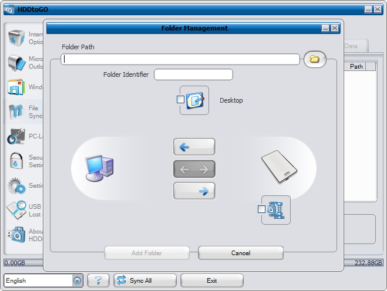
Task: Click the Path column header
Action: pos(356,66)
